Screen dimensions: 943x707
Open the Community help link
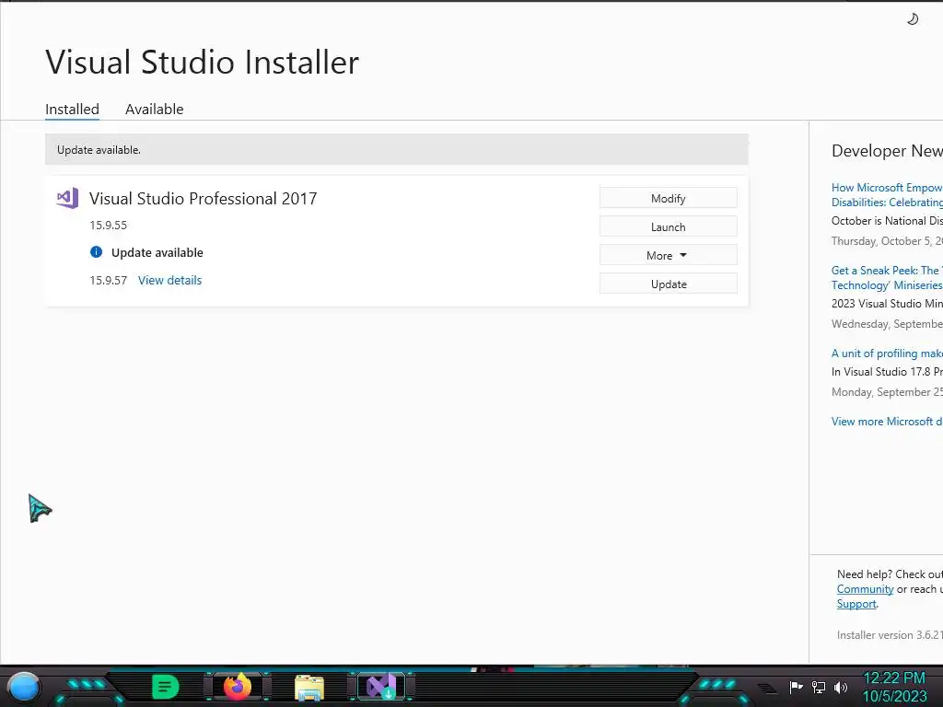pos(865,589)
